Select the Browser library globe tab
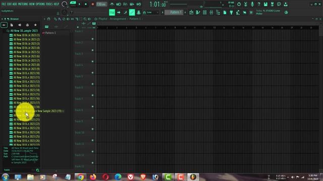This screenshot has width=323, height=181. [x=27, y=25]
